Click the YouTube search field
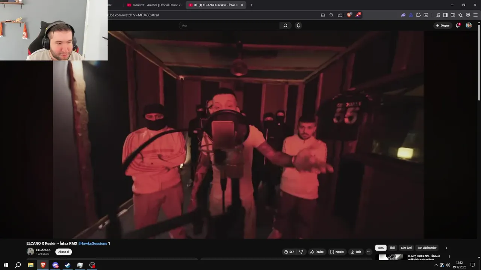This screenshot has height=270, width=481. tap(229, 25)
